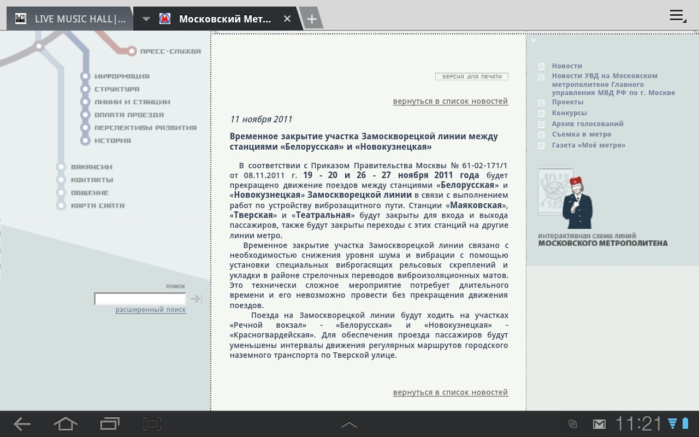Open ПЕРСПЕКТИВЫ РАЗВИТИЯ section
Viewport: 699px width, 437px height.
coord(145,128)
